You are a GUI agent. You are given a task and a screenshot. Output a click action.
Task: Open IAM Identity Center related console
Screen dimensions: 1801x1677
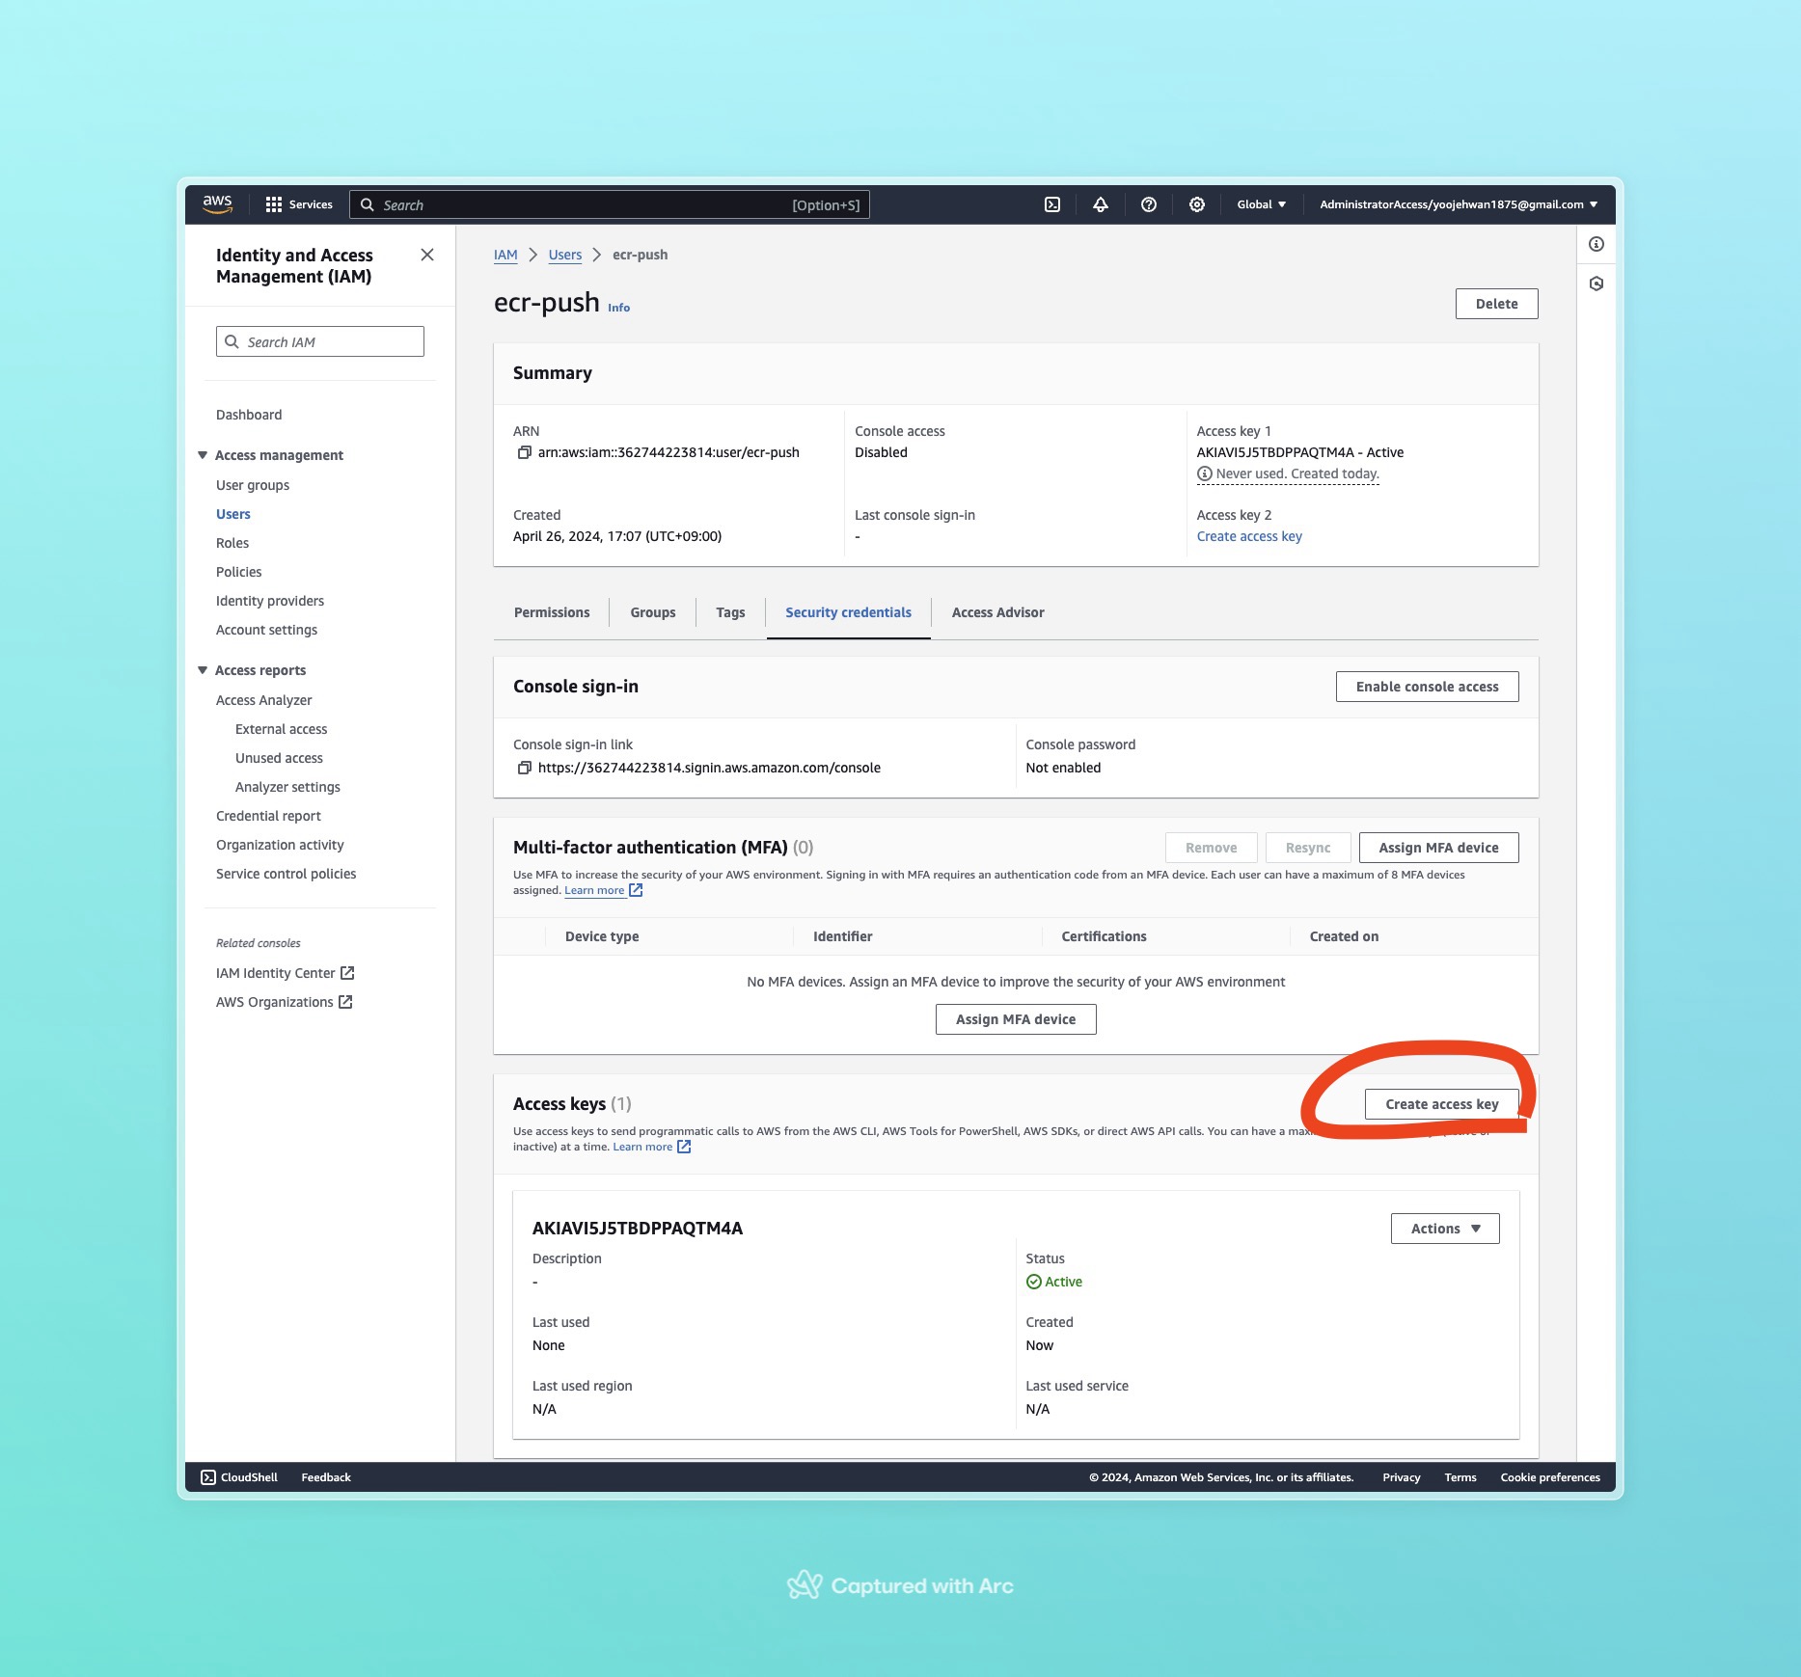[286, 973]
